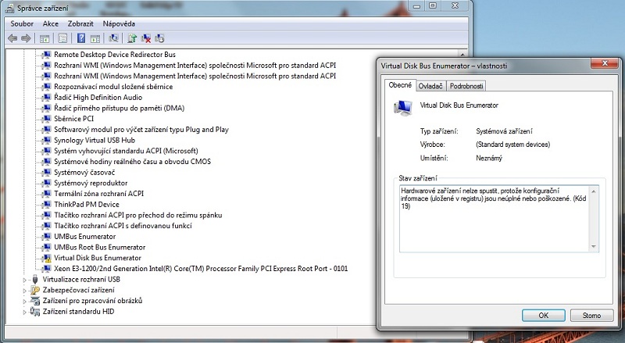Switch to the Podrobnosti tab
This screenshot has width=625, height=343.
(466, 86)
